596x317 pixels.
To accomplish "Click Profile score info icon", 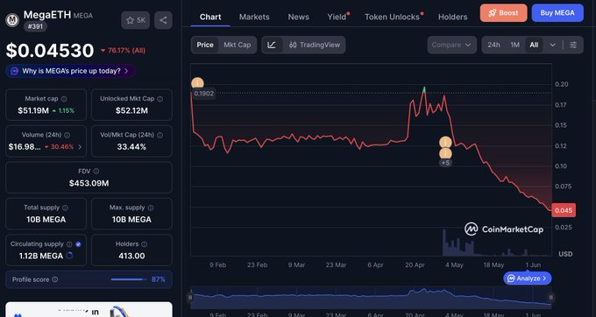I will click(x=54, y=279).
